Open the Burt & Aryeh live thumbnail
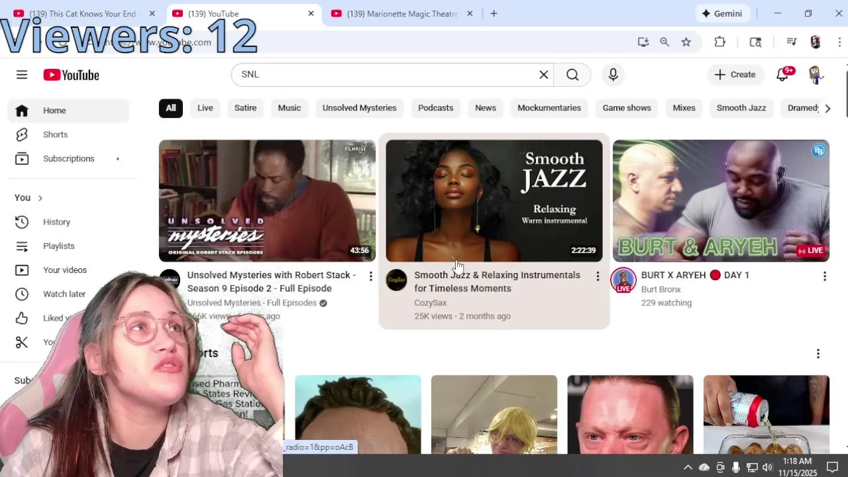848x477 pixels. 721,201
